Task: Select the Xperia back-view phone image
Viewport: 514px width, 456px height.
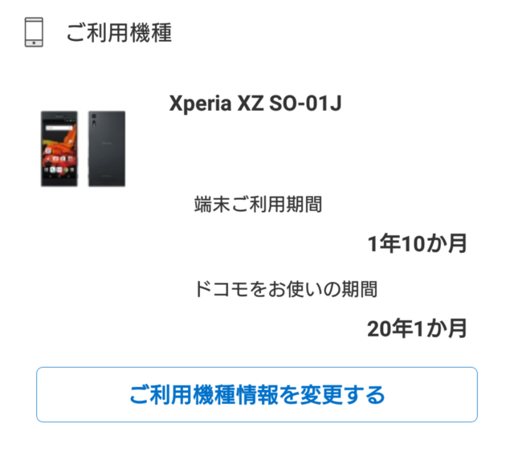Action: (107, 149)
